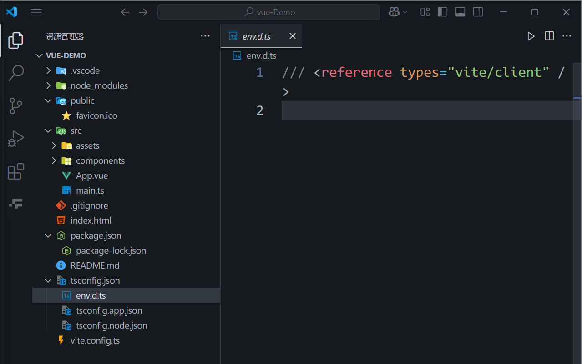Click the vue-Demo command center search box

pyautogui.click(x=268, y=12)
